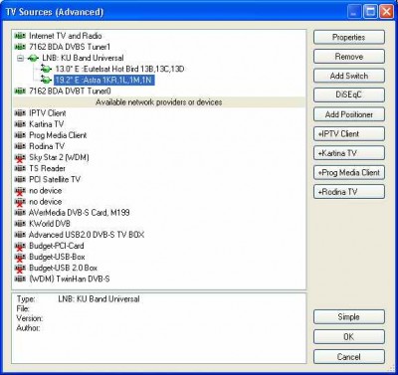Click the AVerMedia DVB-S Card icon
The width and height of the screenshot is (398, 375).
(x=20, y=213)
